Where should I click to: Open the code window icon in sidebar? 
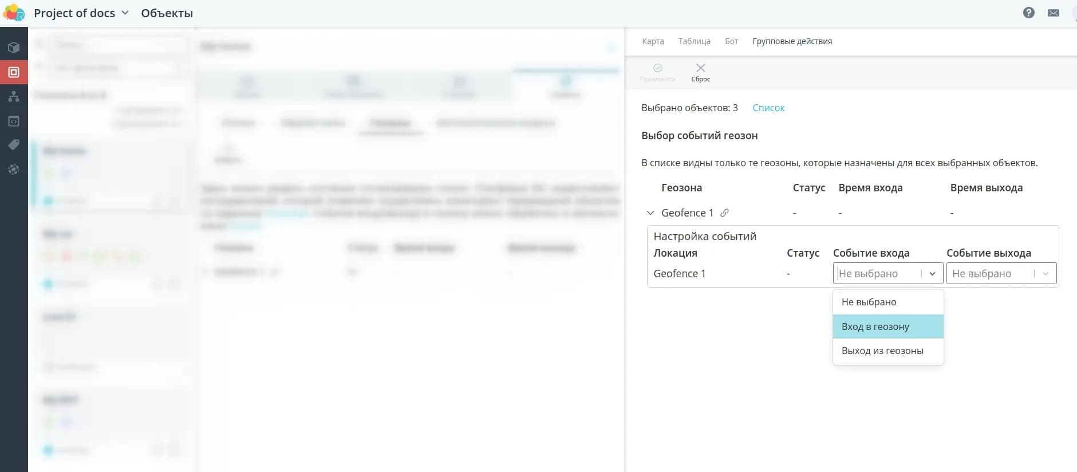pyautogui.click(x=14, y=121)
